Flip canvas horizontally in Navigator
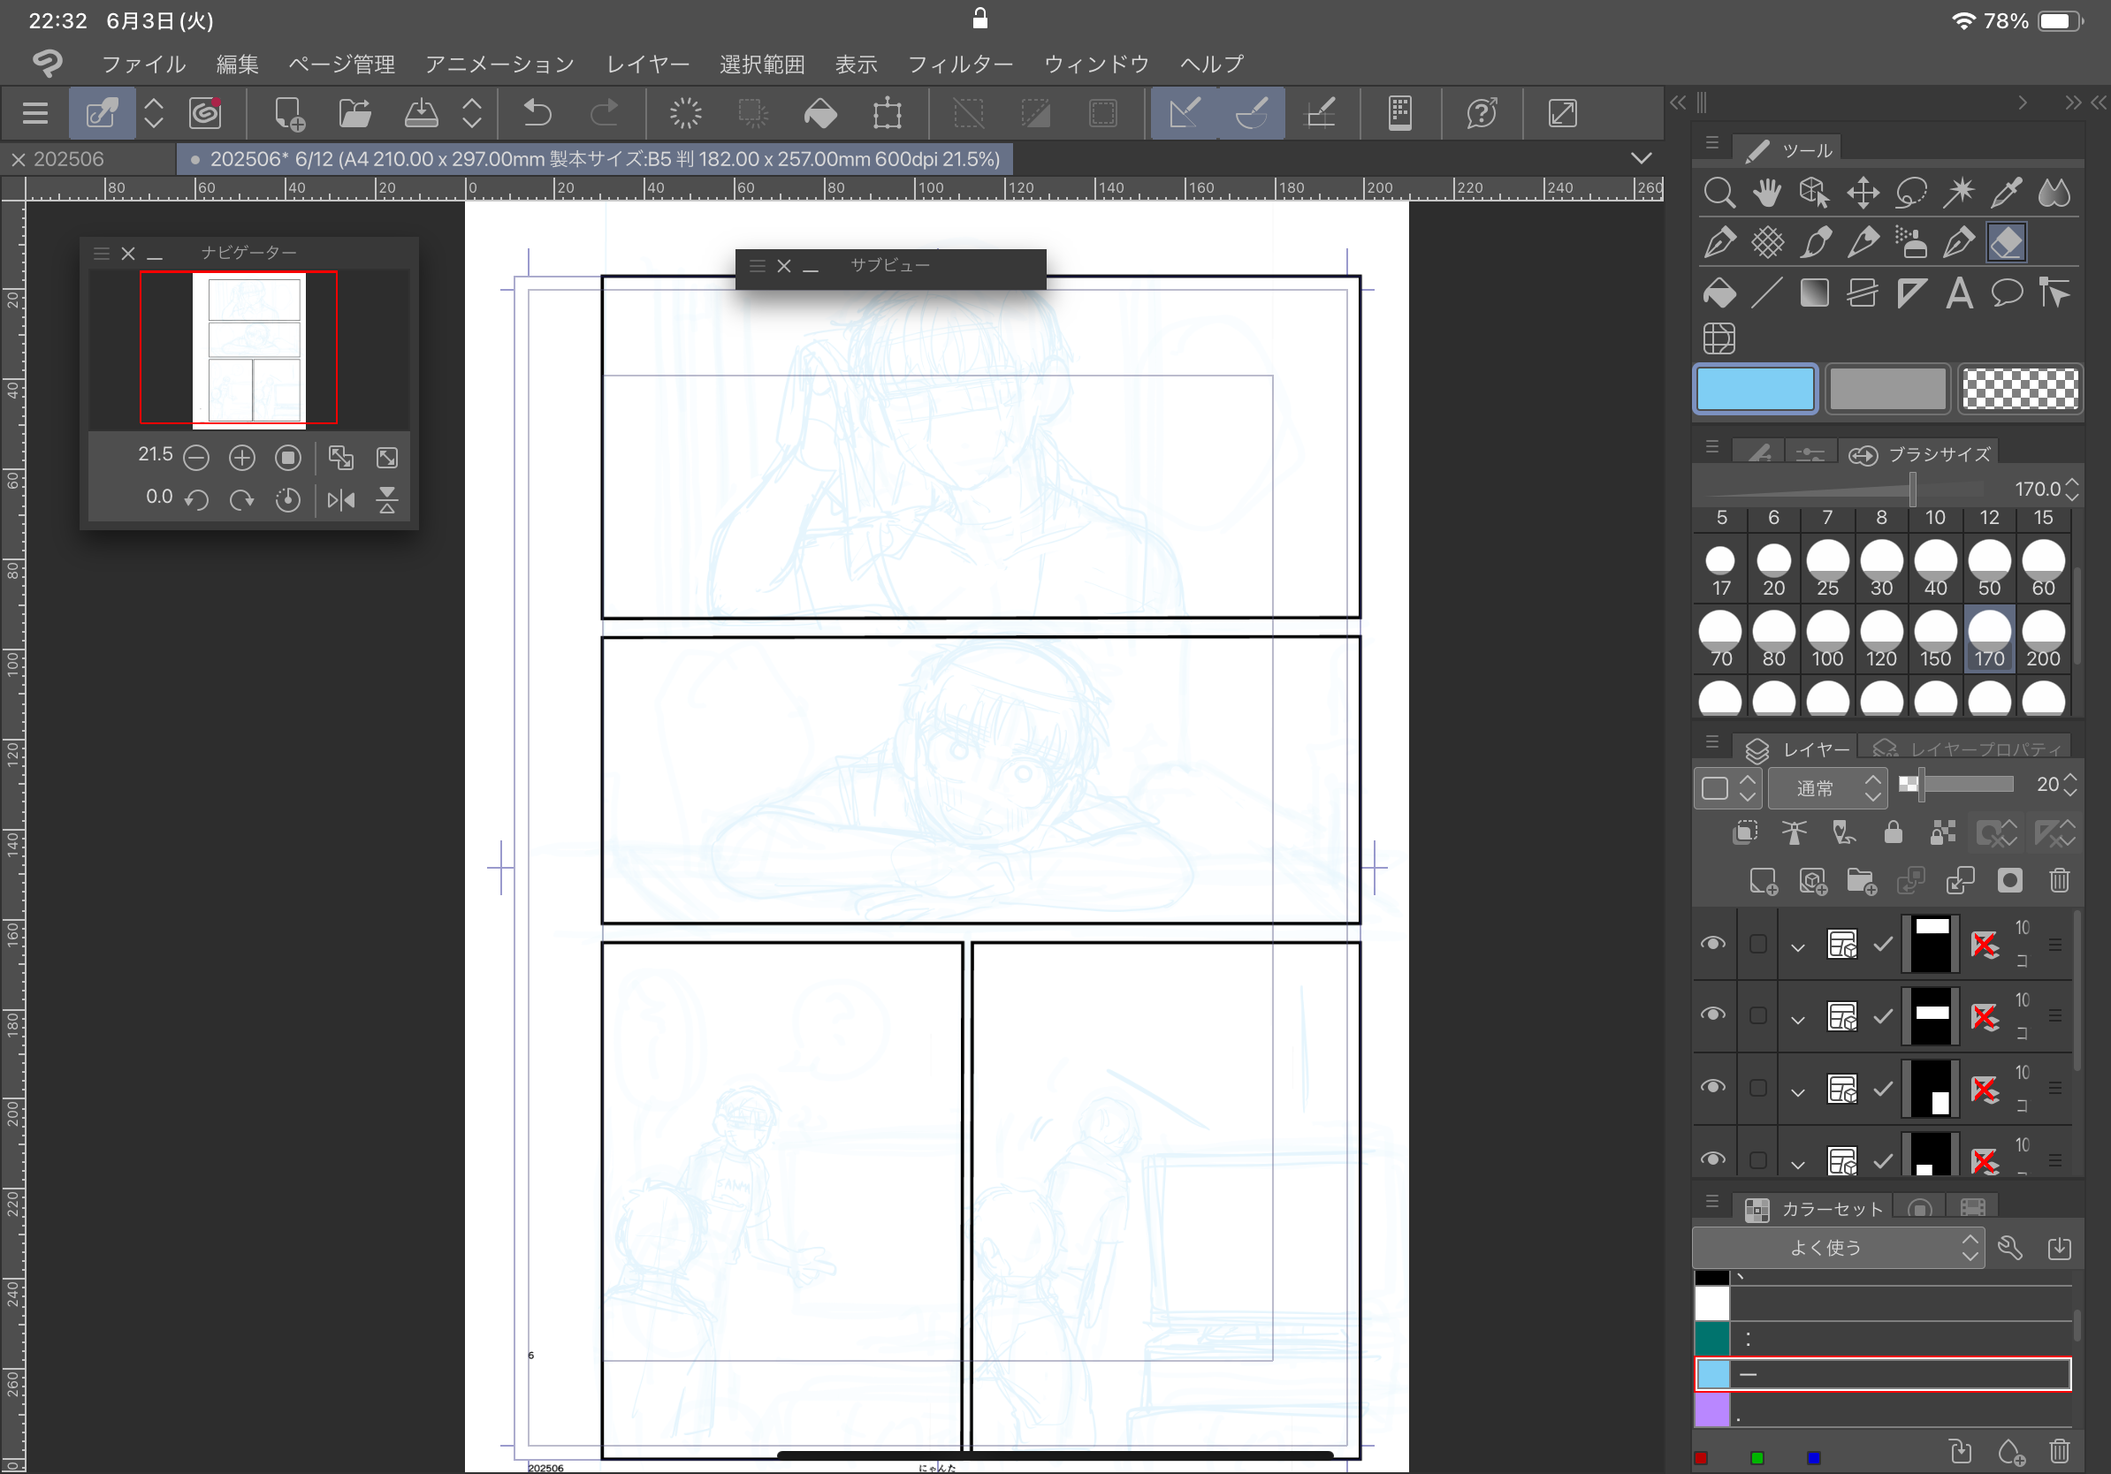The width and height of the screenshot is (2111, 1474). point(341,500)
